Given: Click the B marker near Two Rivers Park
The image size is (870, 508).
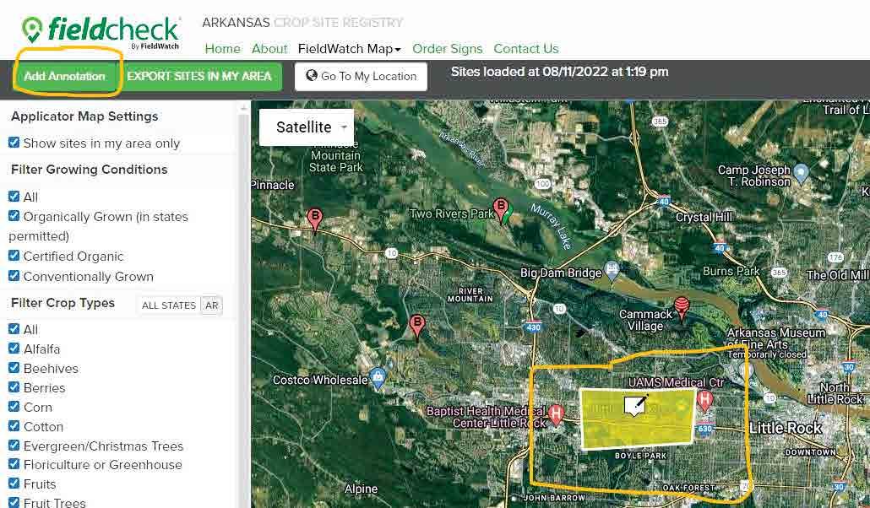Looking at the screenshot, I should point(501,209).
